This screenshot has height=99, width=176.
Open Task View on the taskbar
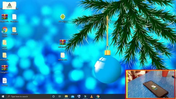click(x=60, y=97)
